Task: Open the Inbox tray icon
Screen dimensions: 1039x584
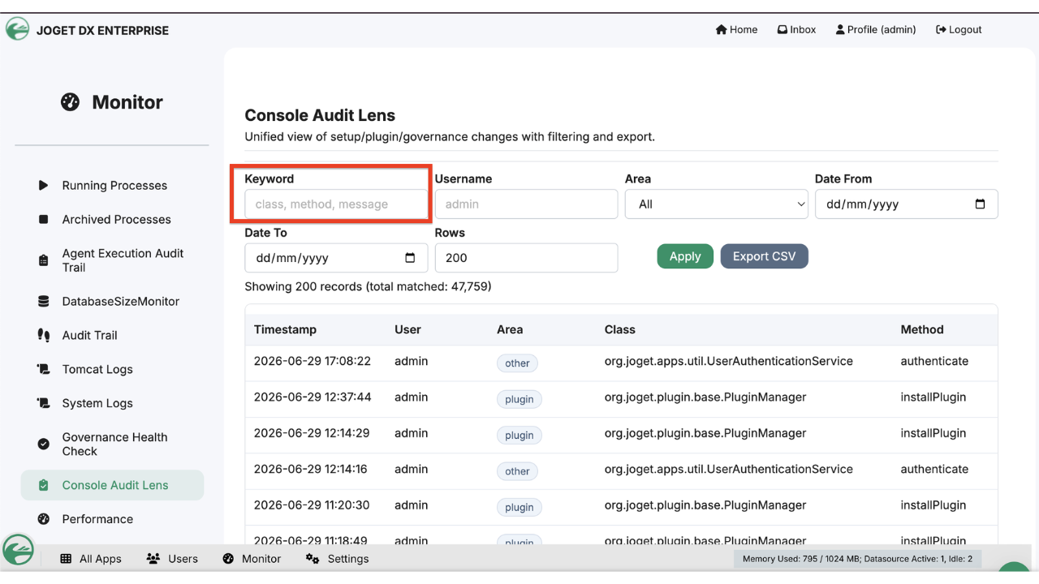Action: click(782, 30)
